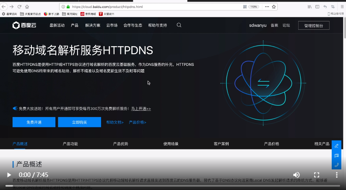Open the 云市场 nav menu
This screenshot has width=346, height=190.
click(x=112, y=26)
